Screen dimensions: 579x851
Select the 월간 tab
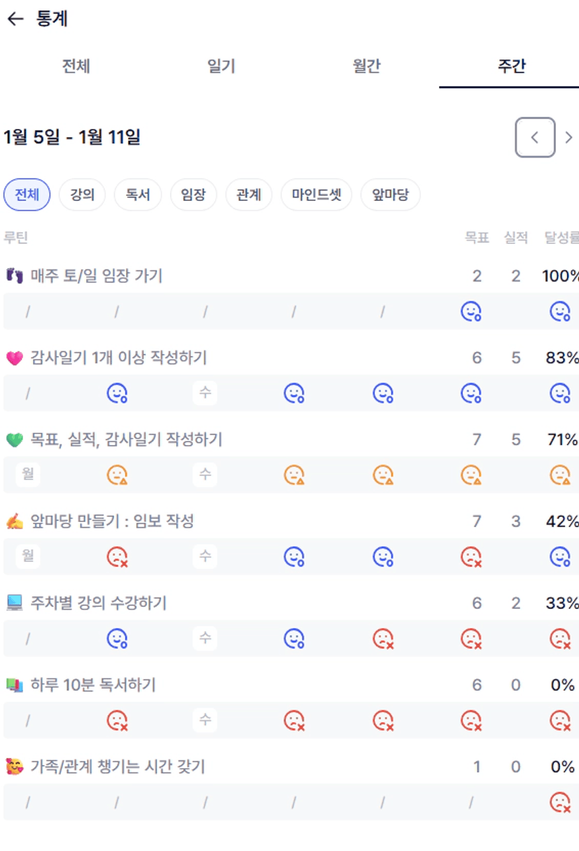tap(366, 66)
